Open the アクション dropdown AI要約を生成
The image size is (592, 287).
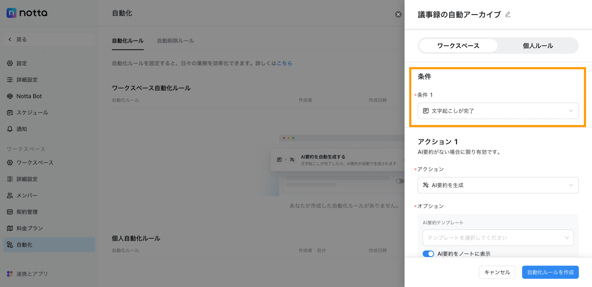click(498, 185)
